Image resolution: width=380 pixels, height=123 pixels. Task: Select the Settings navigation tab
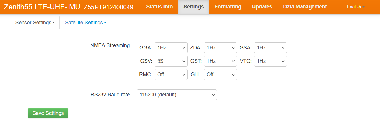(194, 7)
